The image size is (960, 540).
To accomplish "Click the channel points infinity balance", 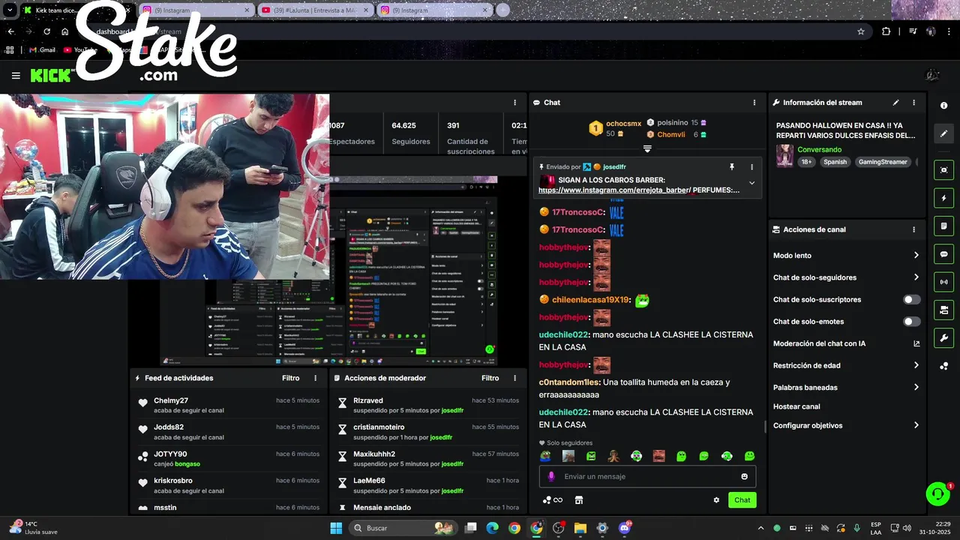I will tap(553, 500).
